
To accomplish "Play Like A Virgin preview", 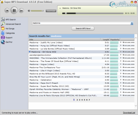I will coord(121,70).
